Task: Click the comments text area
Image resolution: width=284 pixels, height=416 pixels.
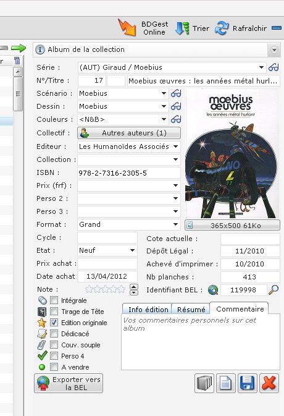Action: click(201, 342)
